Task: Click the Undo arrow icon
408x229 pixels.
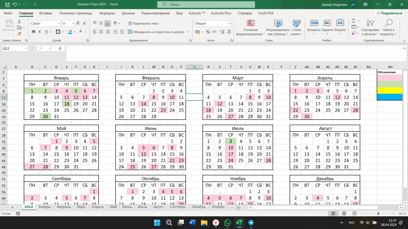Action: click(x=15, y=4)
